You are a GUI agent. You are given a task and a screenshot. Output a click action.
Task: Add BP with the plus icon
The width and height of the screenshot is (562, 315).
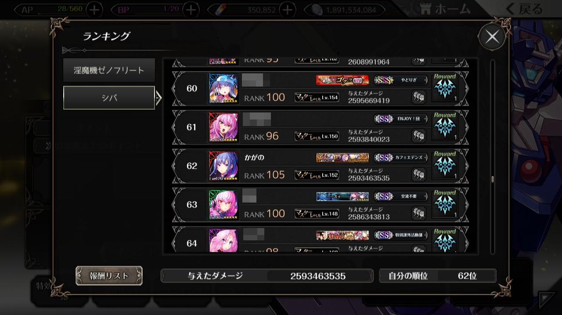coord(191,10)
